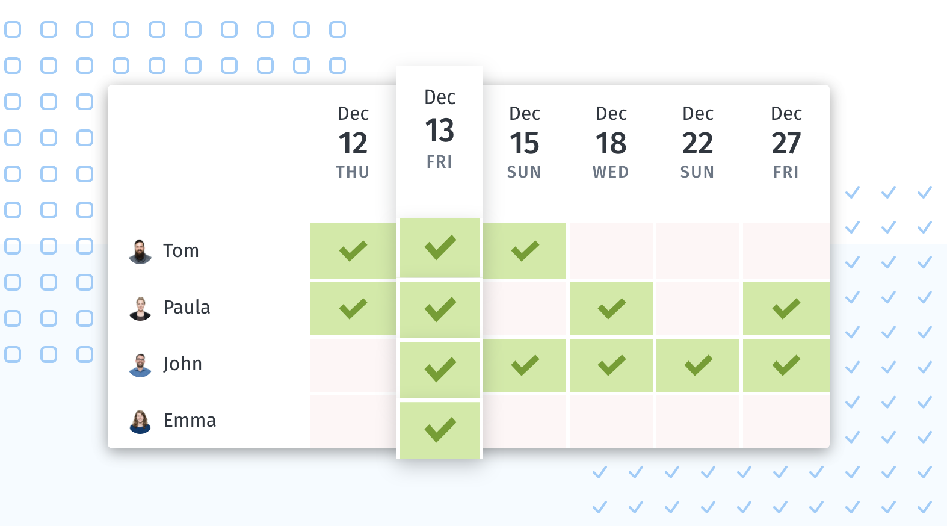Toggle Emma's checkmark for Dec 13
The width and height of the screenshot is (947, 526).
[x=440, y=430]
